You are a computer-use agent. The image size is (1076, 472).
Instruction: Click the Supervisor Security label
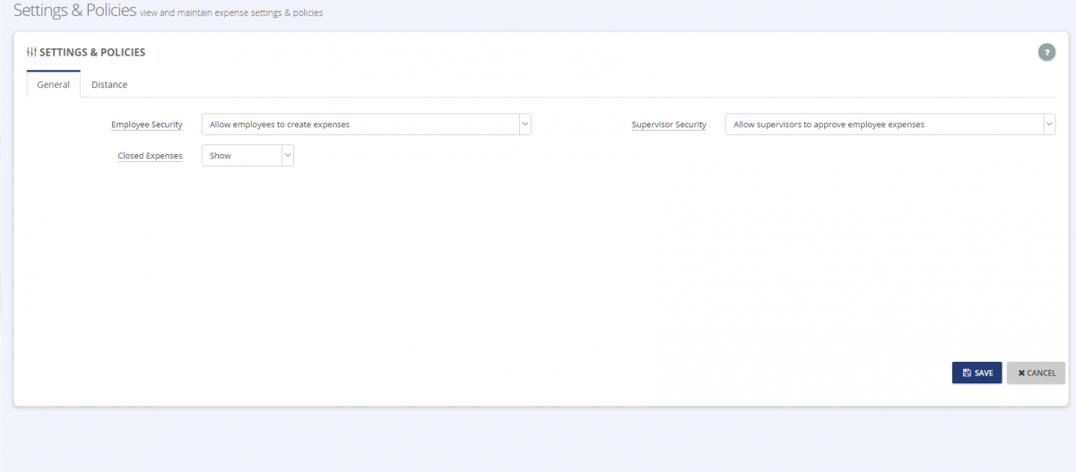tap(669, 124)
